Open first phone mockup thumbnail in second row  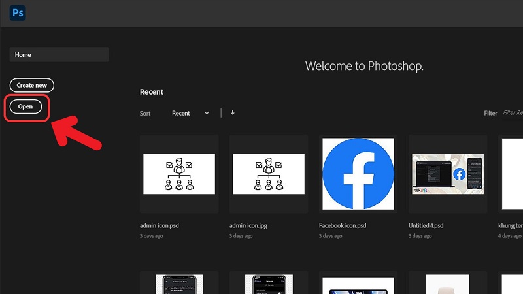[x=179, y=283]
